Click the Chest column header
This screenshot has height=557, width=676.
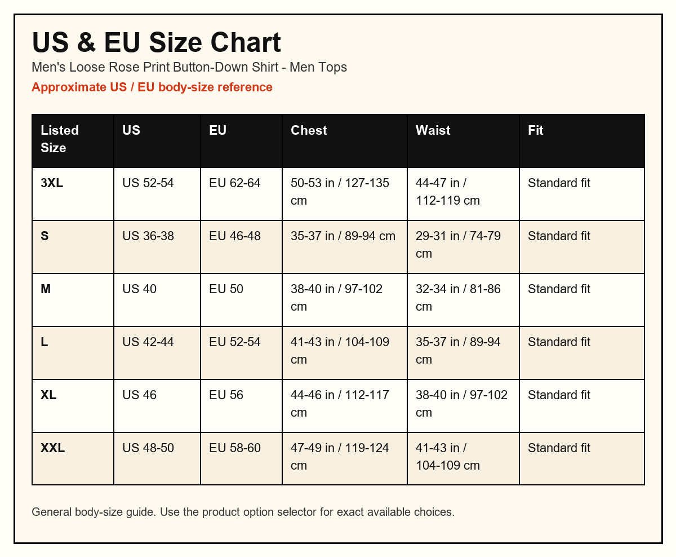(345, 141)
